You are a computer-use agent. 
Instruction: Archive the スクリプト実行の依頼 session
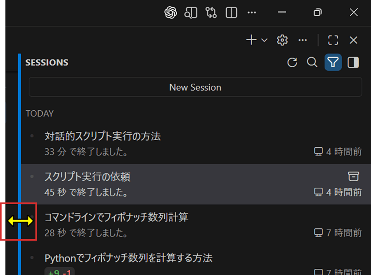point(353,177)
